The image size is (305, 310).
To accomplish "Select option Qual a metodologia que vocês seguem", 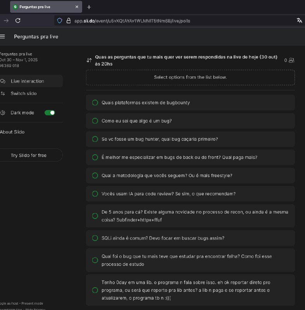I will (190, 176).
